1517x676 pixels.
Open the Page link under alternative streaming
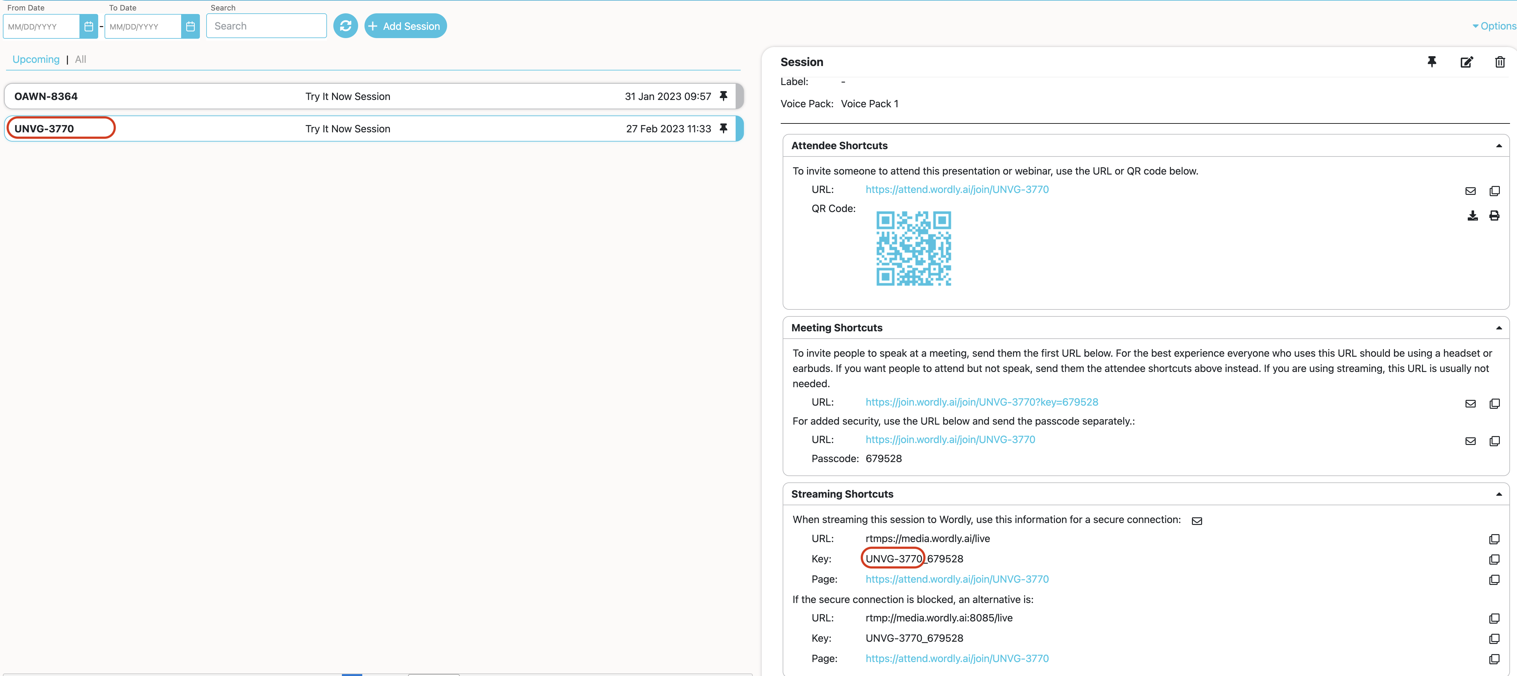(957, 659)
